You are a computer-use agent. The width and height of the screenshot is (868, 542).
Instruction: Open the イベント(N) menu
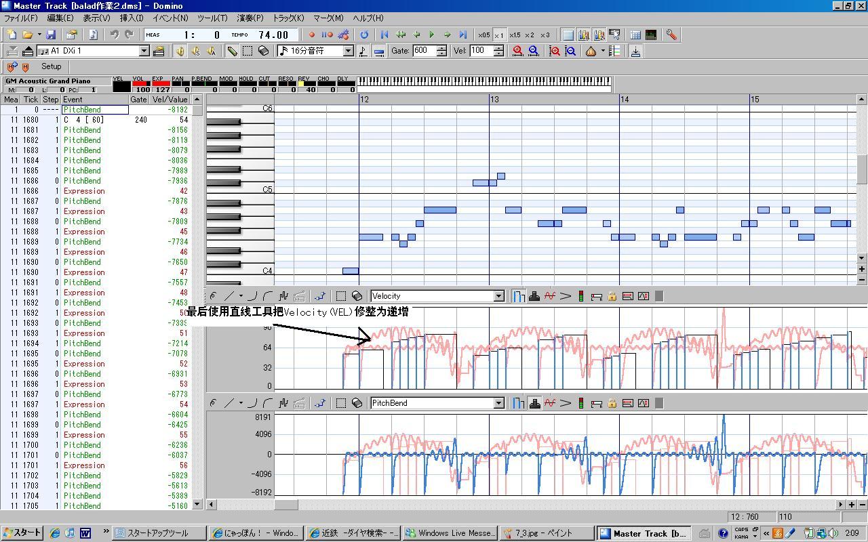[170, 18]
